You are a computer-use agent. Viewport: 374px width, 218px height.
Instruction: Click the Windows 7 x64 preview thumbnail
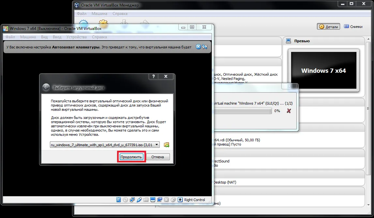[323, 71]
